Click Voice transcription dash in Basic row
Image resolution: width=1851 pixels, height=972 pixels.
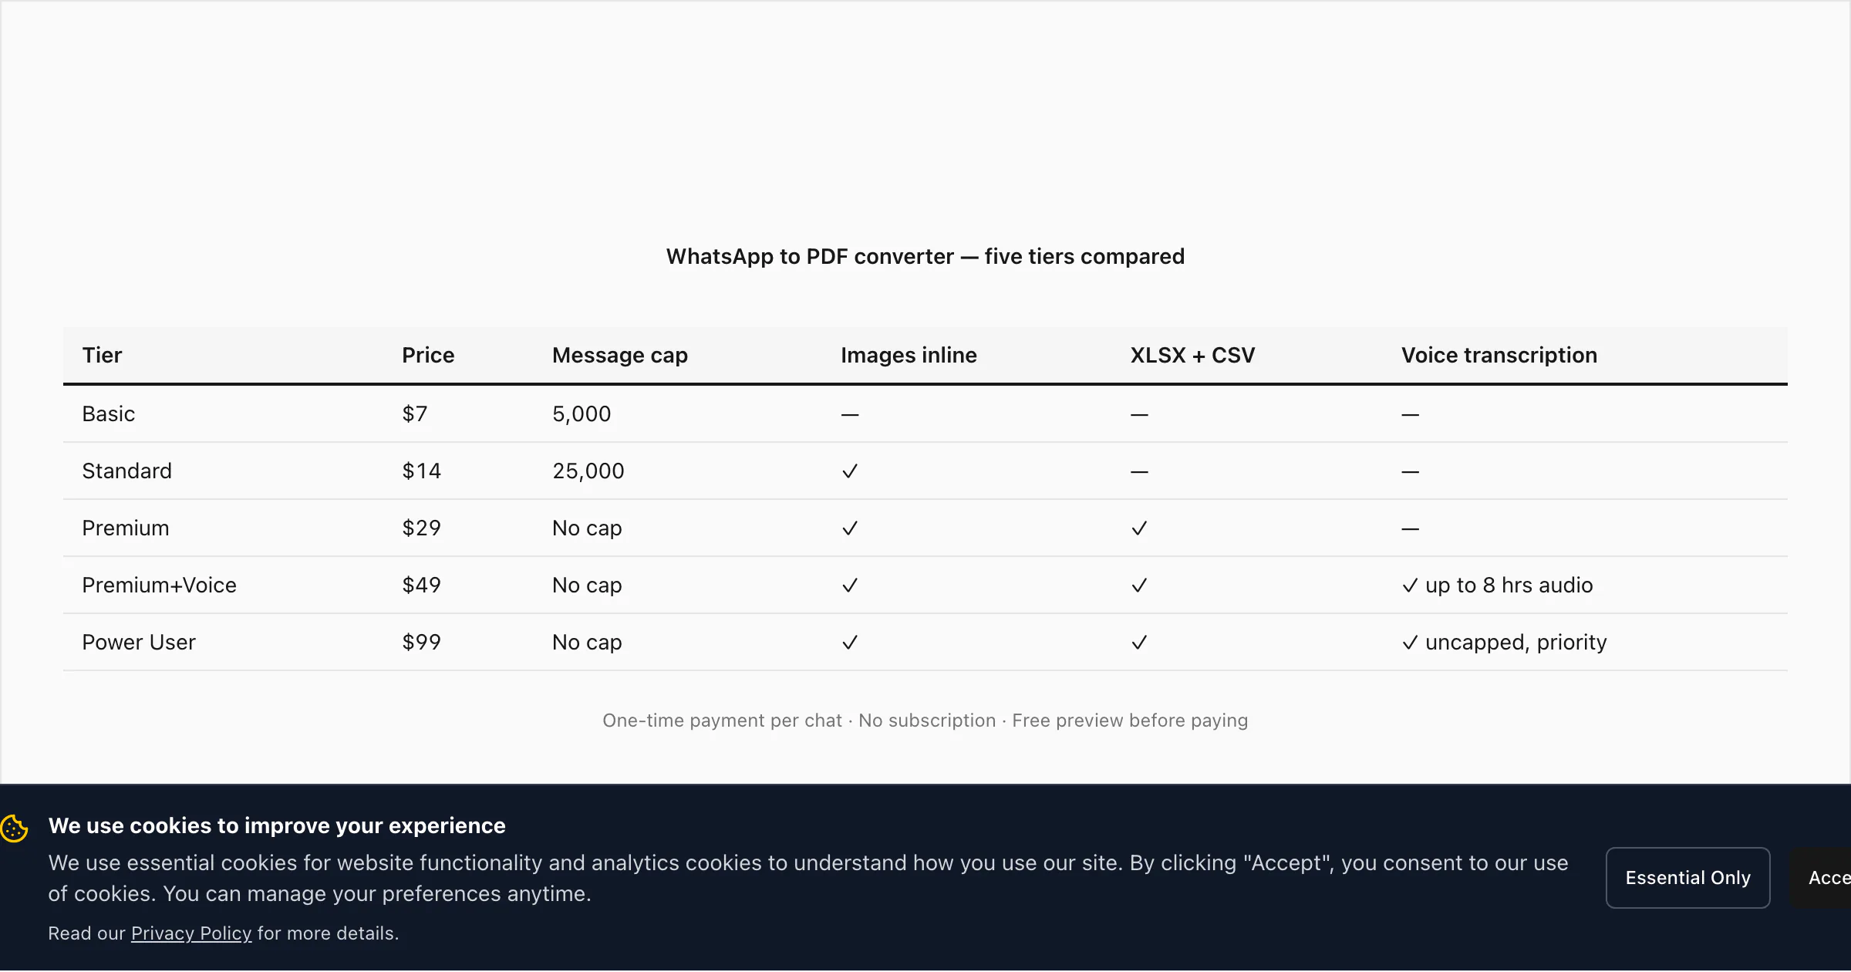click(1410, 415)
